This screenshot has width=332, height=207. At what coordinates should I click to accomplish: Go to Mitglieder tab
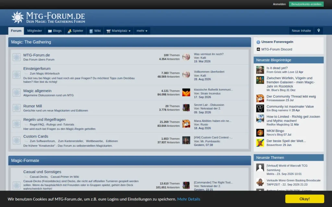pyautogui.click(x=34, y=31)
